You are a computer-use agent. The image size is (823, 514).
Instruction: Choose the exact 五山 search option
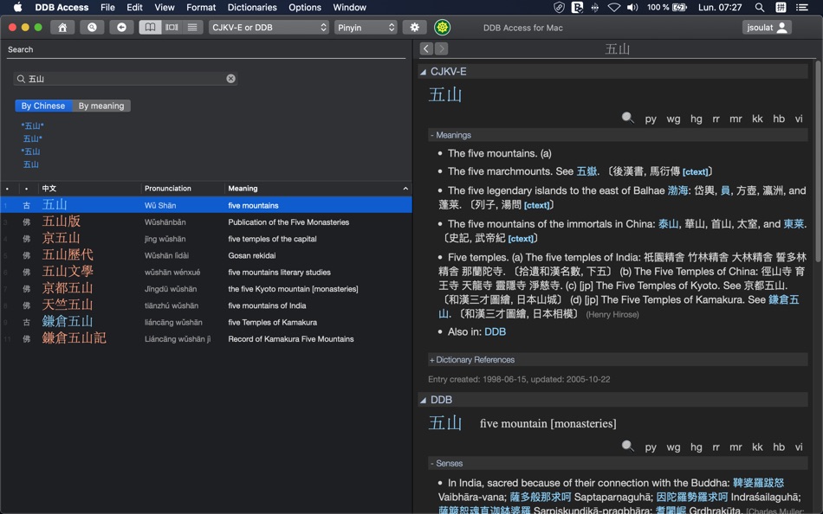click(x=31, y=164)
